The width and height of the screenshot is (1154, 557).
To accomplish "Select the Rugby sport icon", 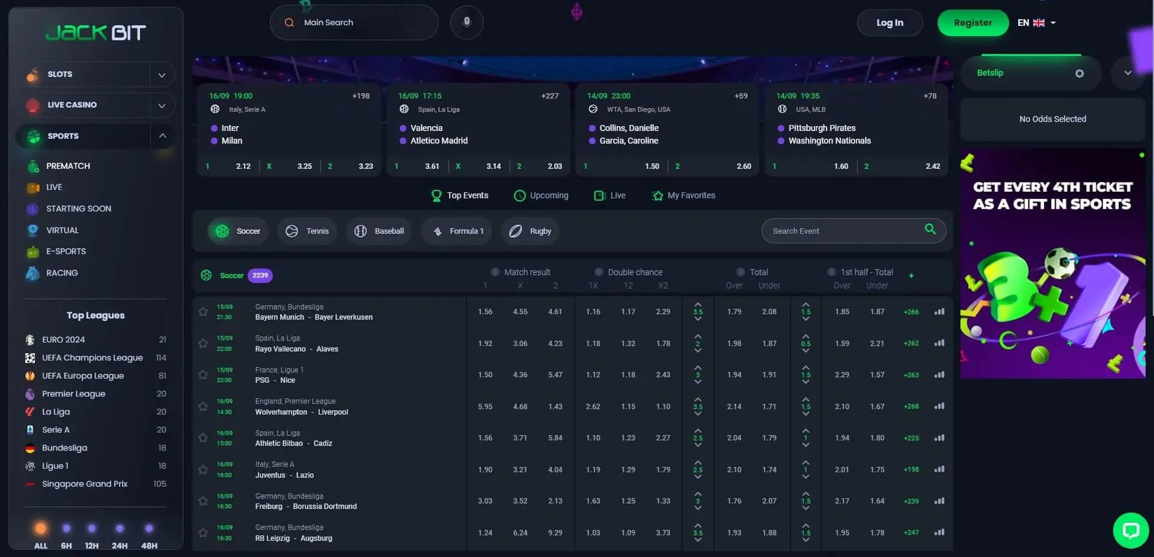I will coord(515,231).
